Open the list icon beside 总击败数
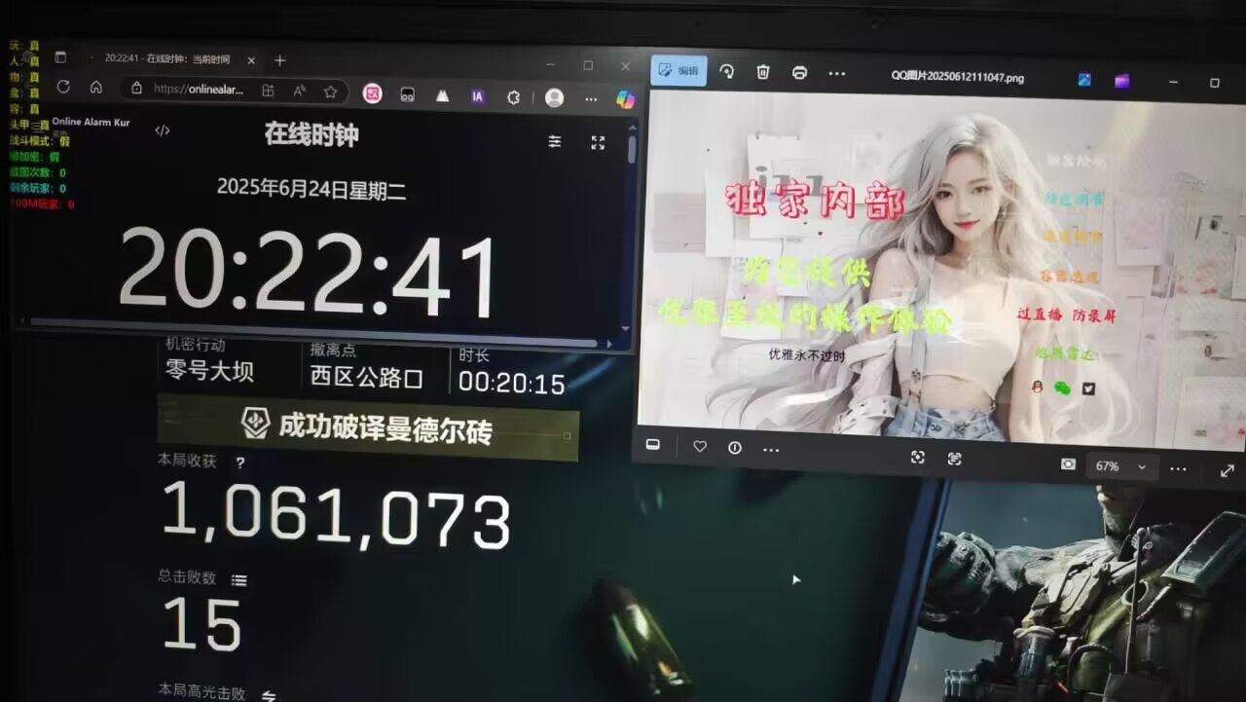This screenshot has height=702, width=1246. point(238,579)
